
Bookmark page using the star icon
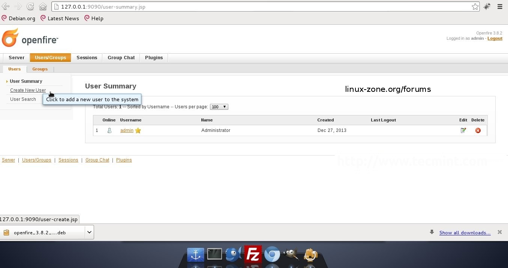(x=475, y=7)
